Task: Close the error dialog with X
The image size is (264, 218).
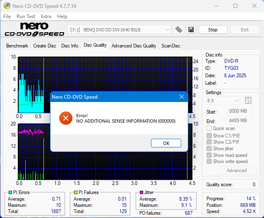Action: click(181, 97)
